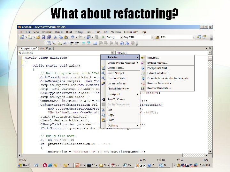Click the Save All icon
The image size is (230, 172).
49,37
